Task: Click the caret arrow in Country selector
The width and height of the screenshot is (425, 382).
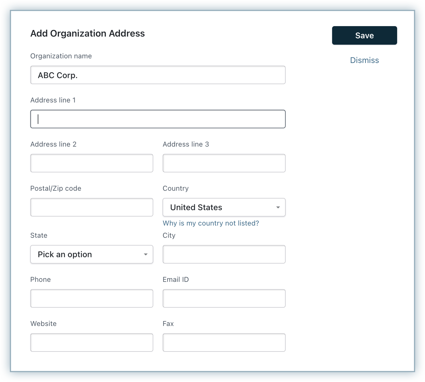Action: click(x=278, y=207)
